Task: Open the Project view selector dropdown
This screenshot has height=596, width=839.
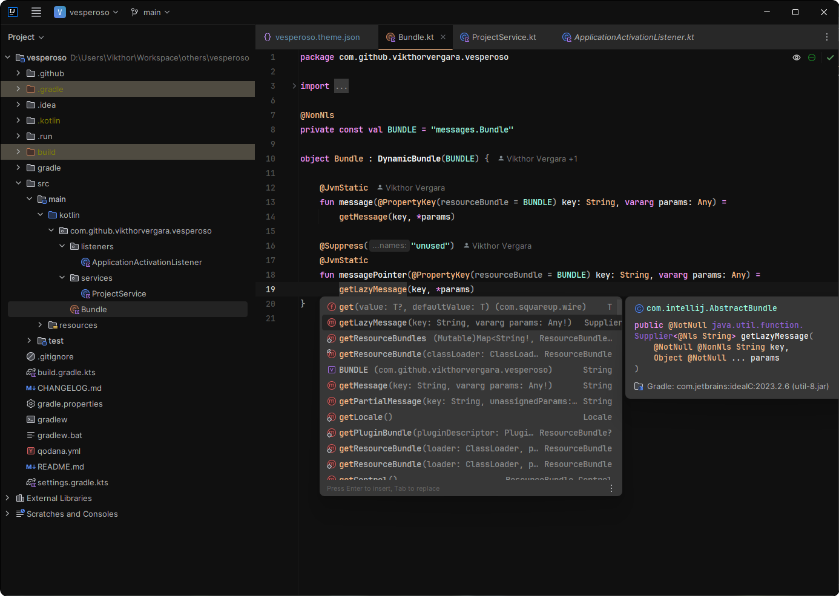Action: [26, 38]
